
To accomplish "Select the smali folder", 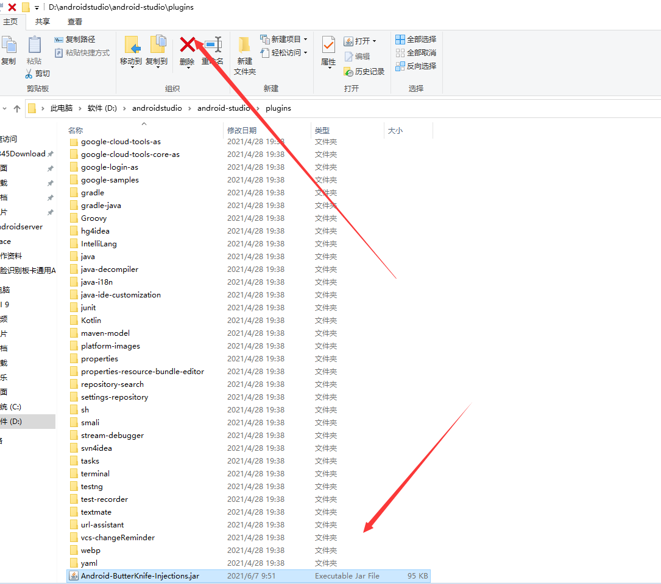I will [90, 423].
